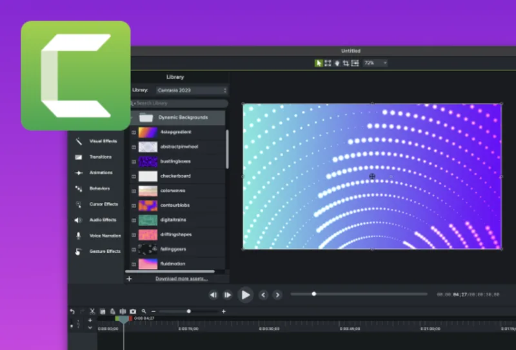Image resolution: width=516 pixels, height=350 pixels.
Task: Start playback with the Play button
Action: coord(246,295)
